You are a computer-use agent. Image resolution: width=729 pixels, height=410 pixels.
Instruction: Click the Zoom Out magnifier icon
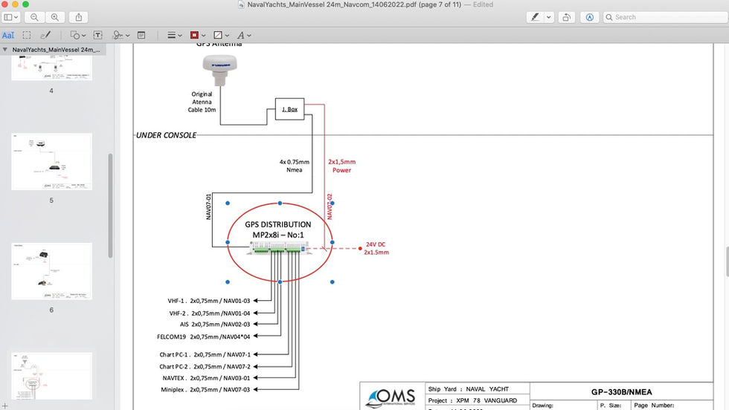(34, 17)
